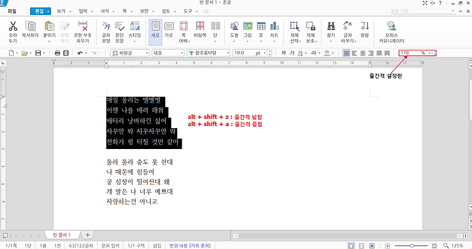Click the zoom magnifier icon beside 125%

[446, 246]
